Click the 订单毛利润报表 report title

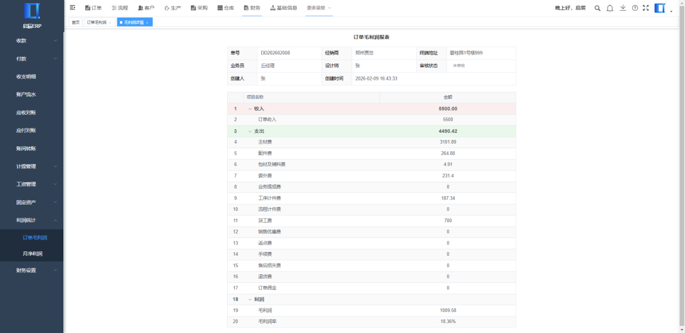pos(371,37)
